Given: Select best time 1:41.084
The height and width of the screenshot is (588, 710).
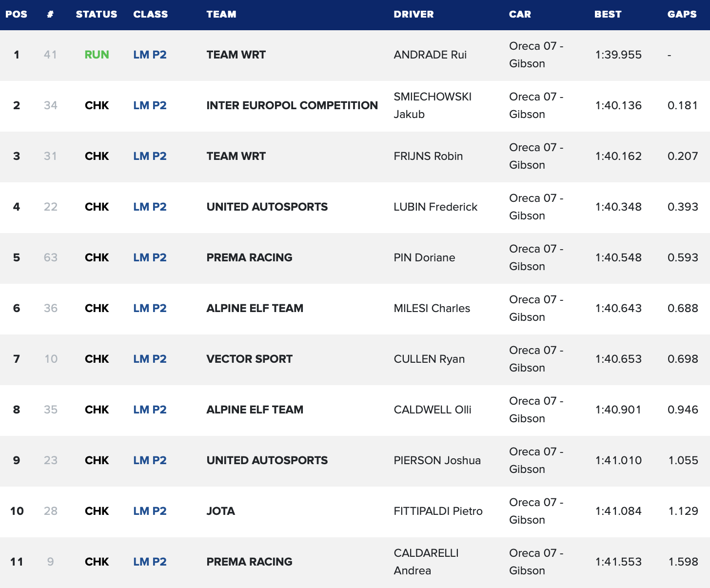Looking at the screenshot, I should pyautogui.click(x=618, y=511).
